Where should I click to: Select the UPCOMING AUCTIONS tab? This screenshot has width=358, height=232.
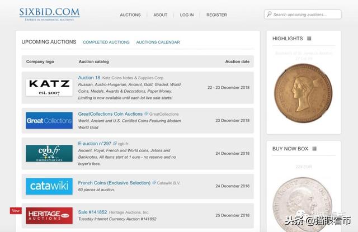click(x=49, y=42)
